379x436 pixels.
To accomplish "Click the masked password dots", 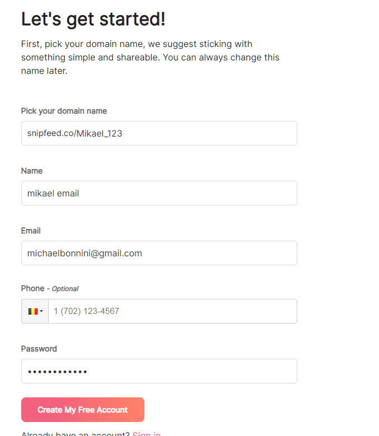I will (x=57, y=372).
